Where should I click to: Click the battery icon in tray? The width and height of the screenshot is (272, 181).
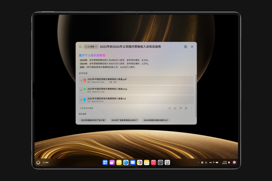click(217, 163)
